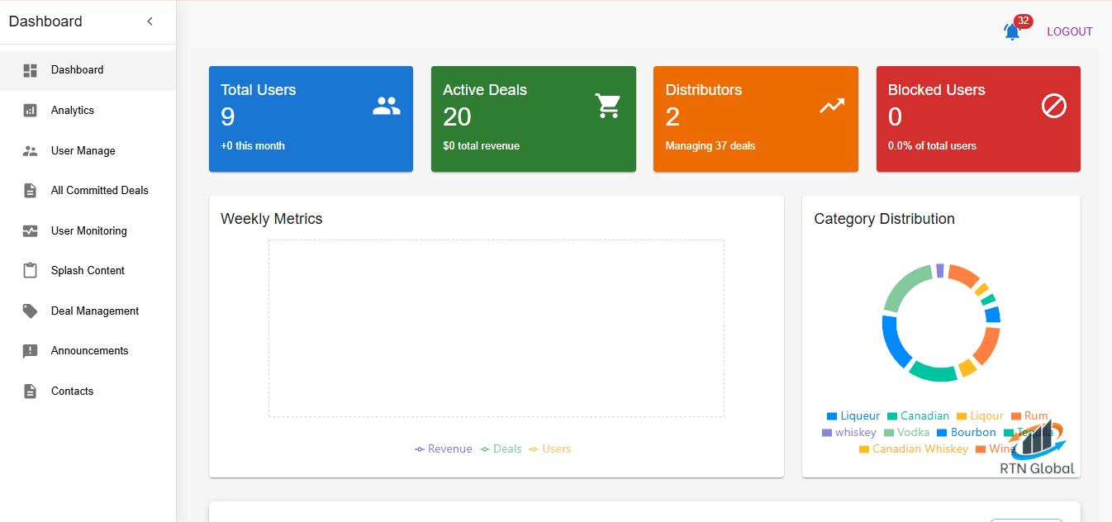Toggle the Rum legend entry
This screenshot has height=522, width=1112.
tap(1029, 416)
